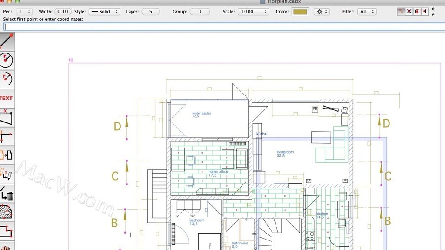Click the 'bathroom' room label

(240, 243)
